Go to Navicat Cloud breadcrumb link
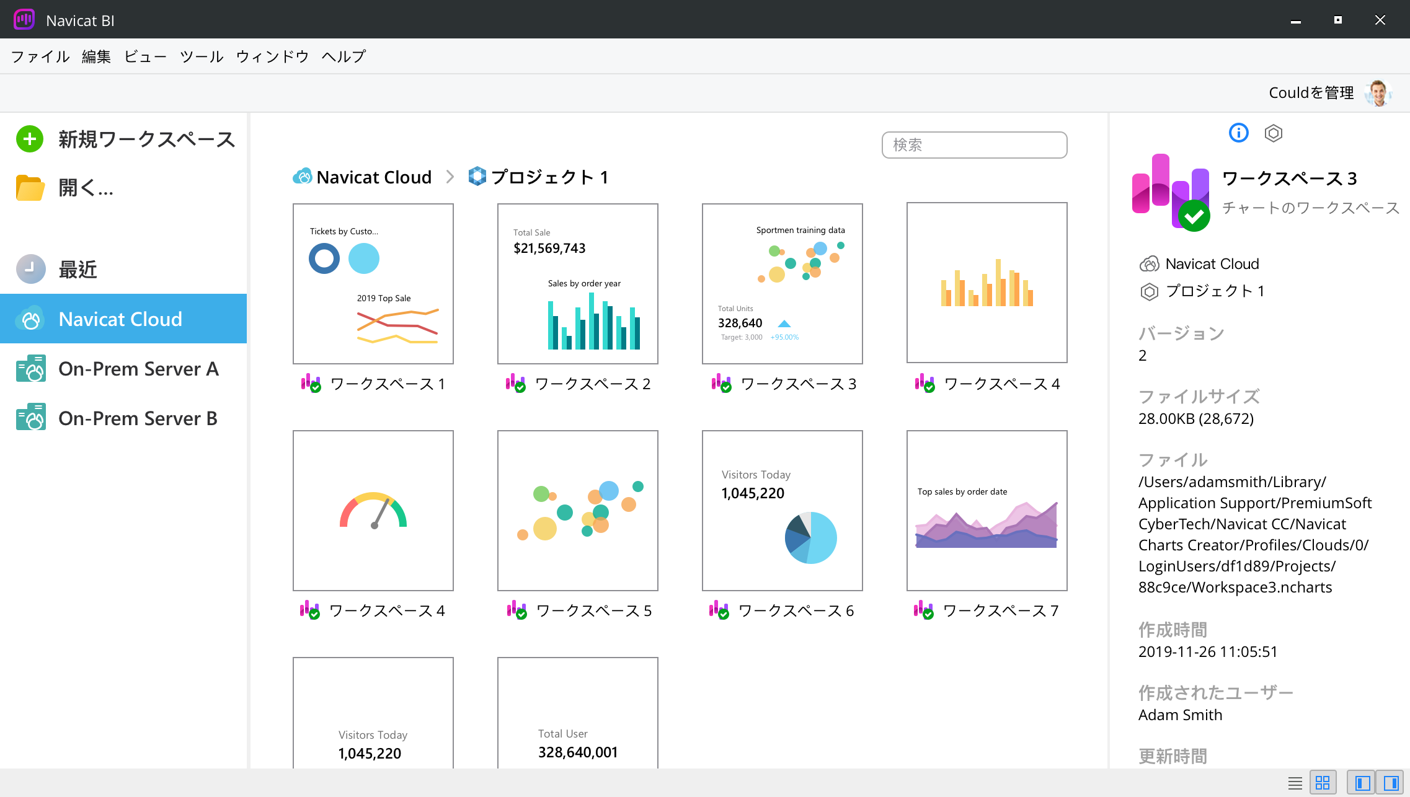Image resolution: width=1410 pixels, height=797 pixels. click(374, 177)
